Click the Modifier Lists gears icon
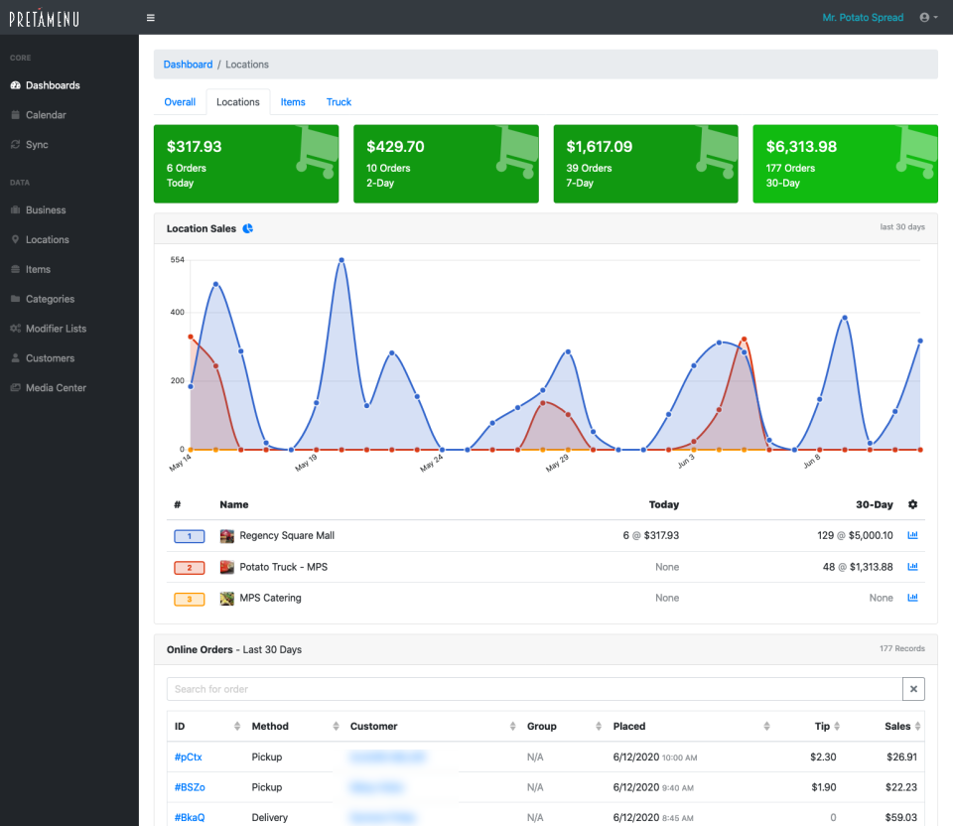This screenshot has width=953, height=826. tap(15, 329)
